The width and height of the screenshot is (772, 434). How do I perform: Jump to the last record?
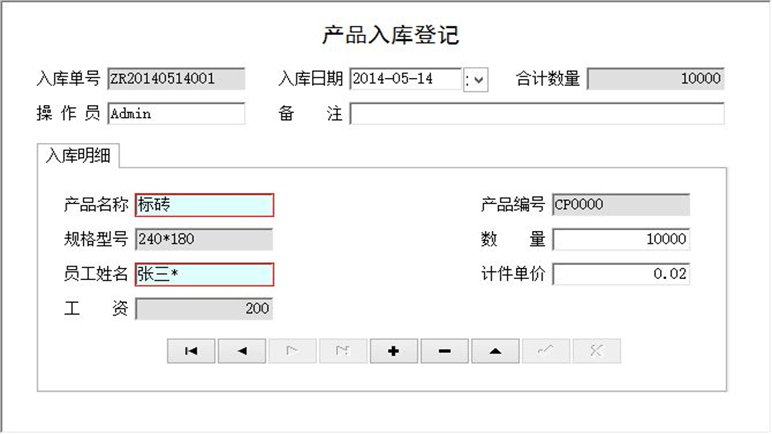[343, 350]
